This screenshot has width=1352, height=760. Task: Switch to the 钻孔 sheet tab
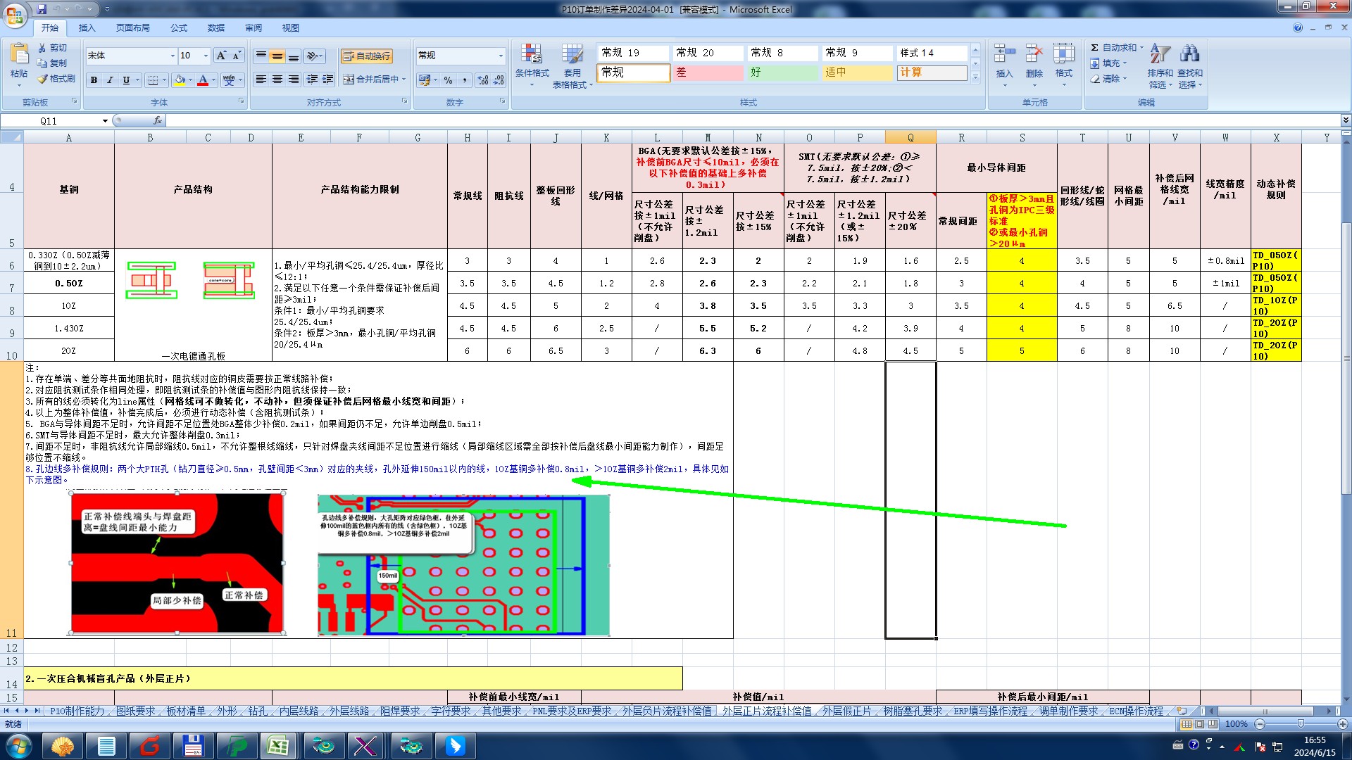pos(258,711)
